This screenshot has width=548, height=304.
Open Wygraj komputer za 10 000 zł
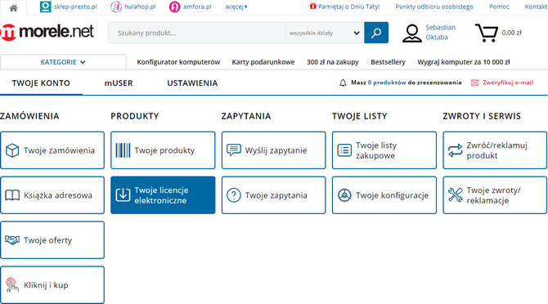(464, 62)
